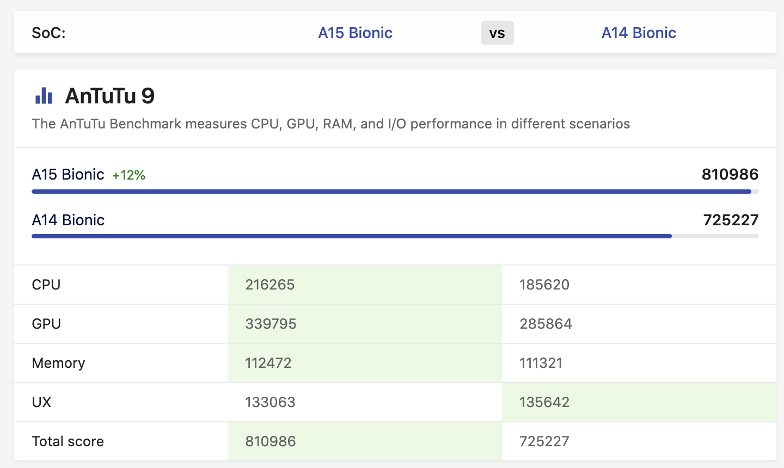Screen dimensions: 784x468
Task: Click the +12% difference indicator
Action: coord(128,175)
